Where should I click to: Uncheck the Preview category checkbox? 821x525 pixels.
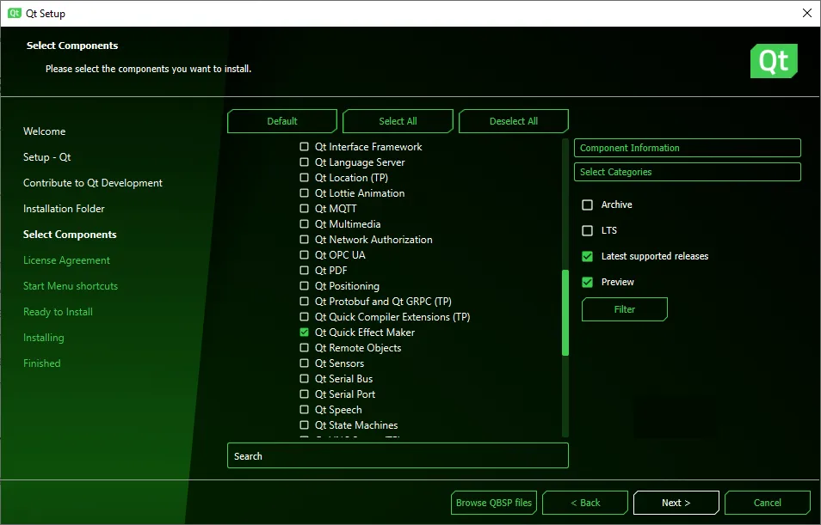pyautogui.click(x=588, y=283)
